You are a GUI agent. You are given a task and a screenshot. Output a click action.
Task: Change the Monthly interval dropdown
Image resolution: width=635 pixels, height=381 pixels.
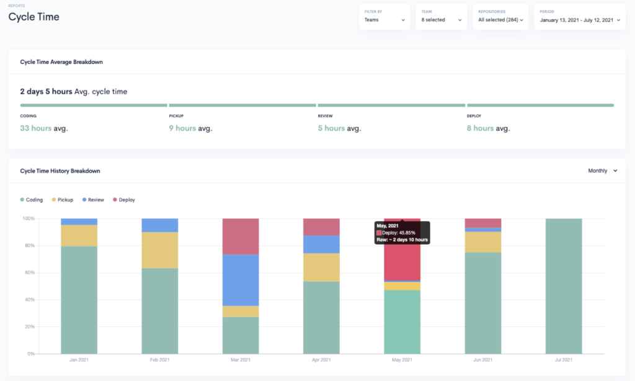[602, 171]
